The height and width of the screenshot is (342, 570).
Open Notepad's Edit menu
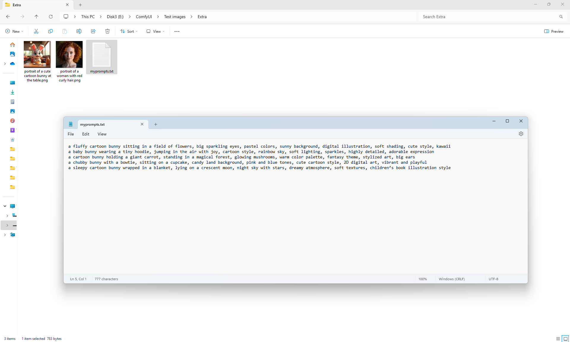85,134
